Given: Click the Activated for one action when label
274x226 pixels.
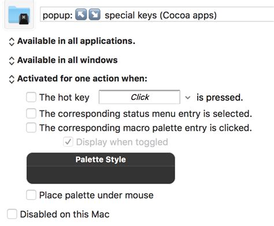Looking at the screenshot, I should coord(82,79).
